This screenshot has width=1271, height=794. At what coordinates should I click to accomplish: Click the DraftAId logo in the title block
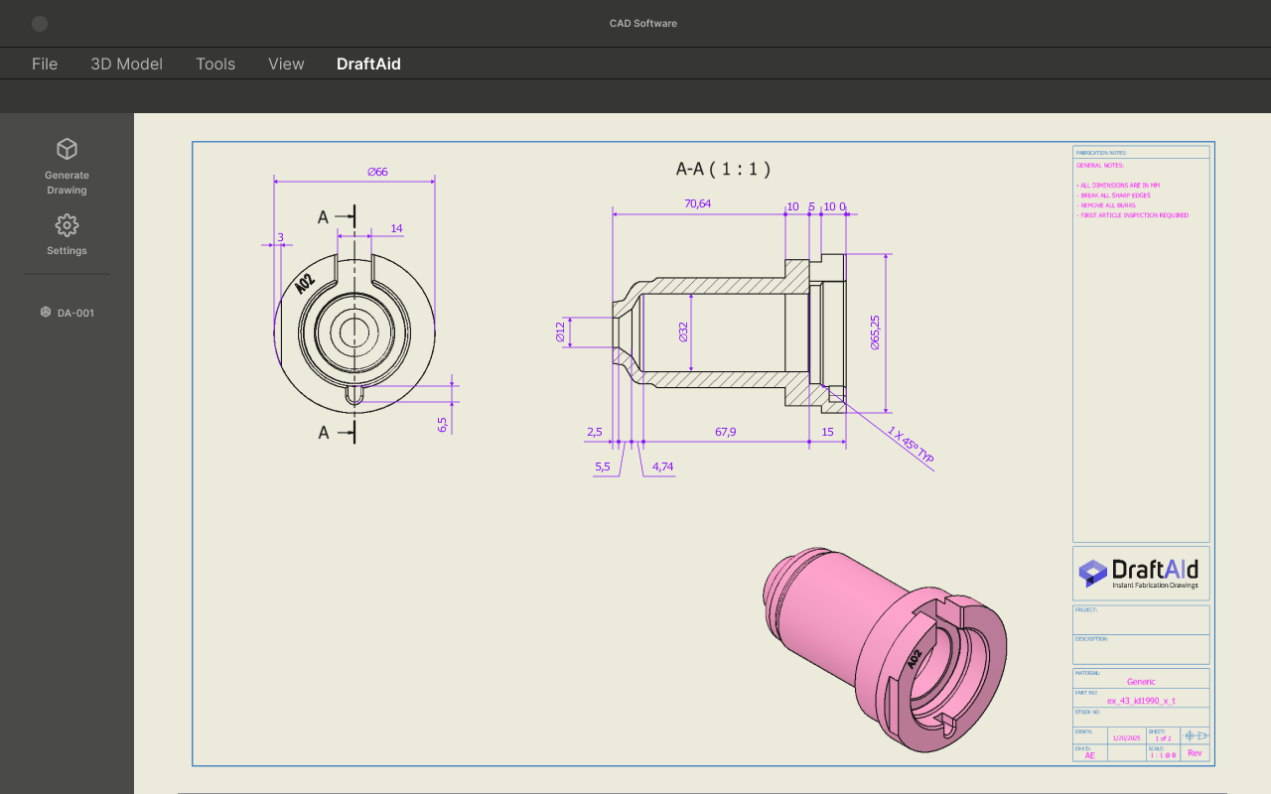1141,573
